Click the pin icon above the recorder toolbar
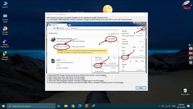This screenshot has width=193, height=109. tap(190, 45)
